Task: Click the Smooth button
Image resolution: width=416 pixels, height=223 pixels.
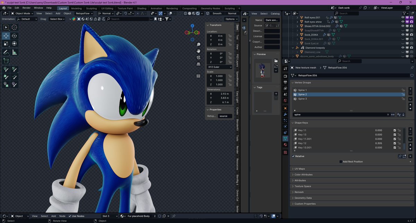Action: (x=217, y=13)
